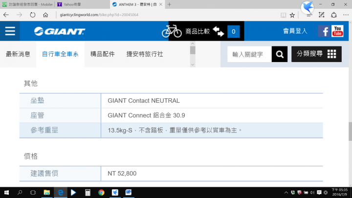Click the grid icon in 分類搜尋
This screenshot has width=352, height=198.
331,54
